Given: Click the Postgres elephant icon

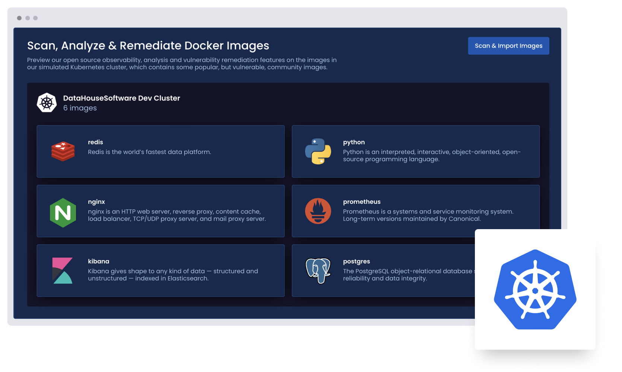Looking at the screenshot, I should tap(318, 270).
